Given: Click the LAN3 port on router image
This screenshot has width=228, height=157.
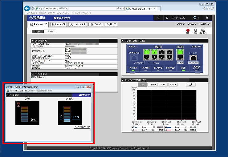Looking at the screenshot, I should click(x=180, y=57).
